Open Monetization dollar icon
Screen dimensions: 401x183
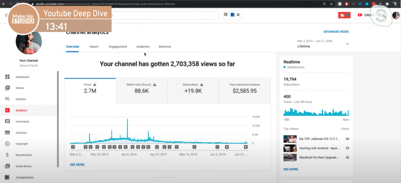click(7, 155)
